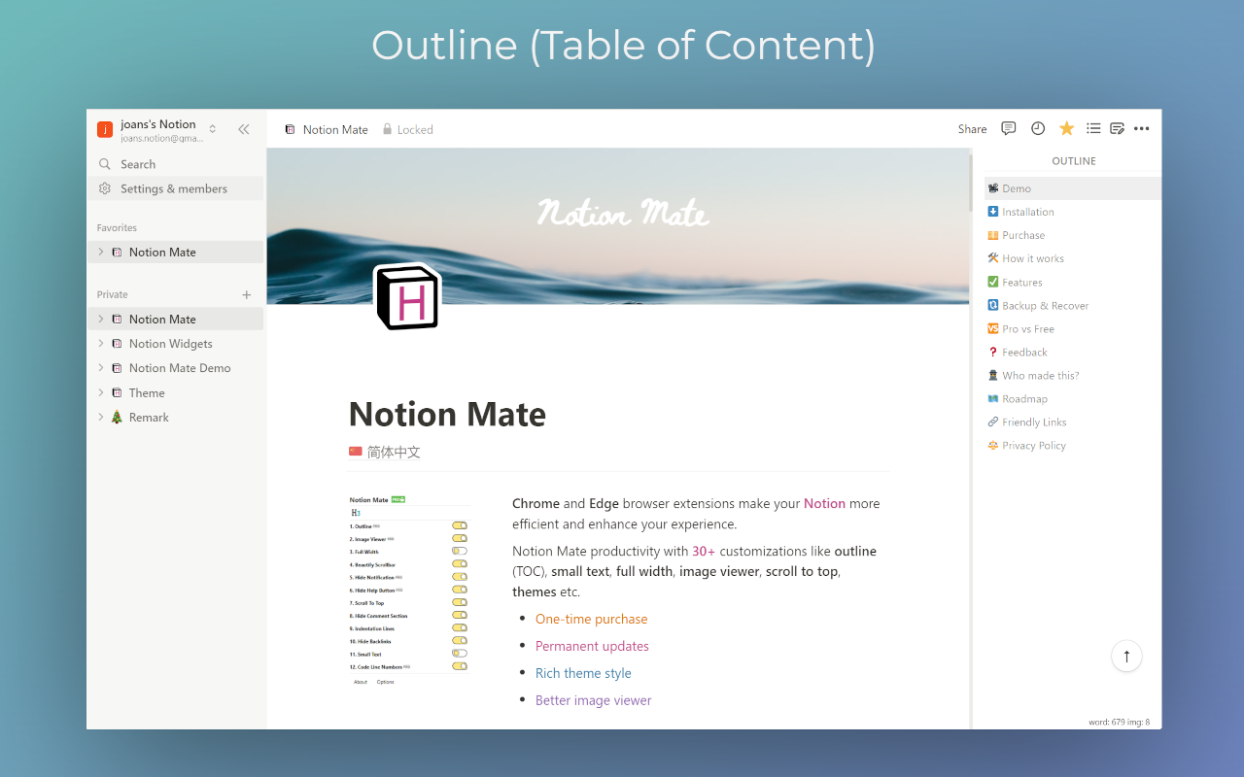Viewport: 1244px width, 777px height.
Task: Click the note-edit icon in the top bar
Action: tap(1117, 128)
